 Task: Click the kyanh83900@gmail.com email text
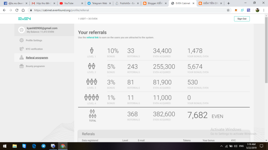click(x=42, y=28)
